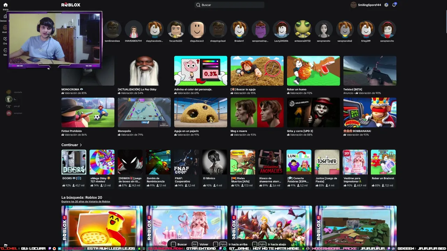Viewport: 447px width, 251px height.
Task: Click the Roblox logo
Action: 71,5
